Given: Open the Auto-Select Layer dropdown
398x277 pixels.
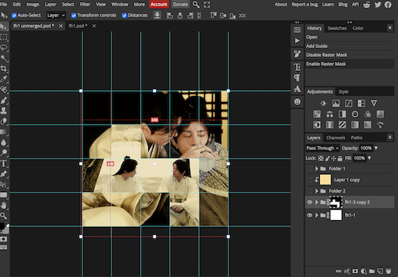Looking at the screenshot, I should point(56,16).
